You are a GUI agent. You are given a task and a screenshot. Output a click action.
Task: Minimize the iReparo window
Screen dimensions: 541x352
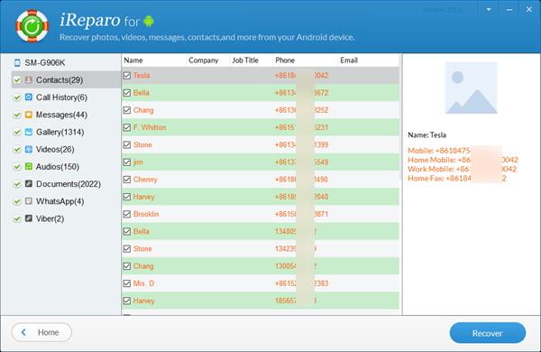[x=509, y=10]
